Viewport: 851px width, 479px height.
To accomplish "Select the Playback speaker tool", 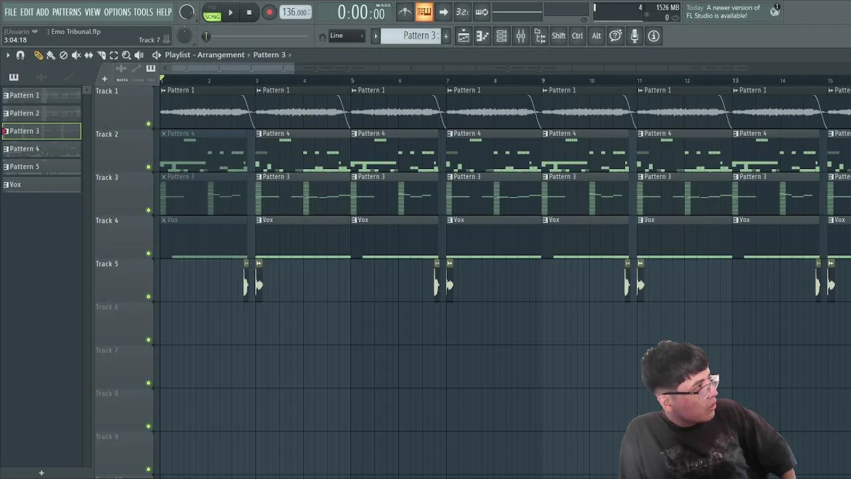I will pyautogui.click(x=139, y=55).
